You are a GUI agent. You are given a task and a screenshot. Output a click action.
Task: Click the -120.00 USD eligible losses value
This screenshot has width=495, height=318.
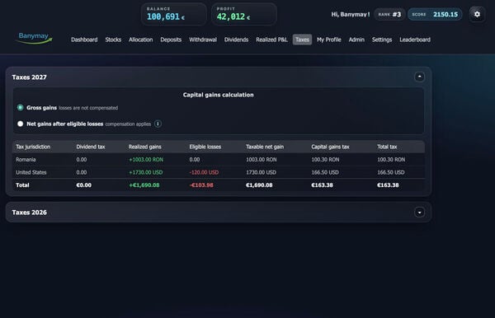(204, 172)
